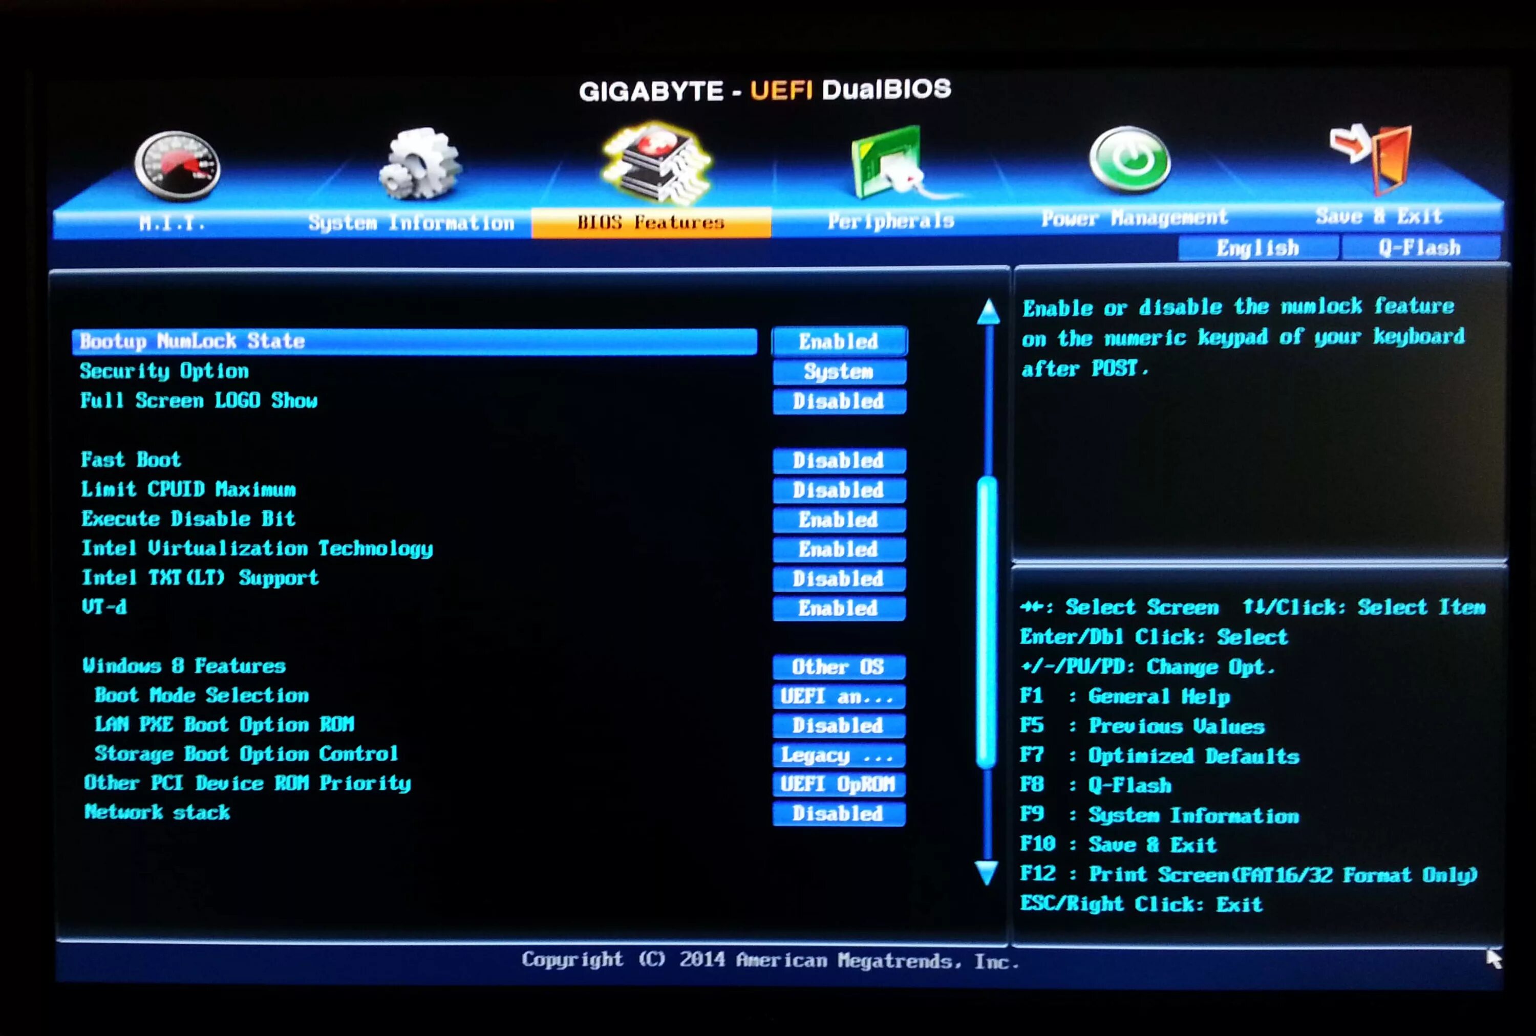Select the Network stack label

click(157, 812)
